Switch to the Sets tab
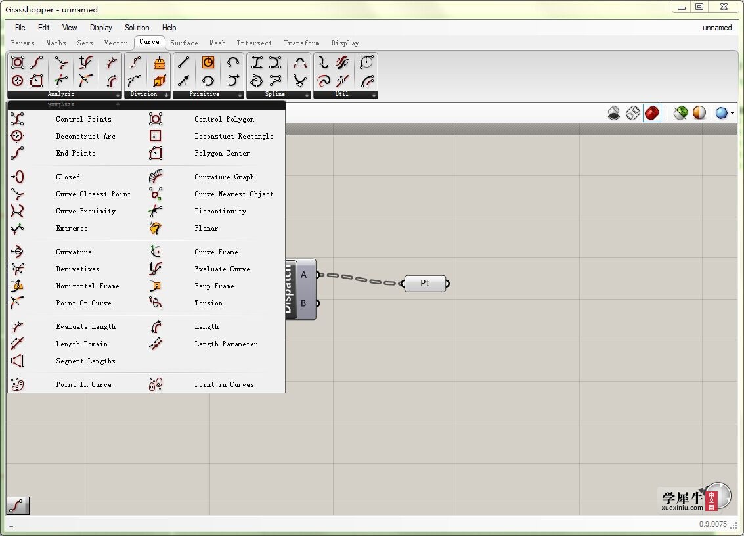The width and height of the screenshot is (744, 536). click(85, 43)
